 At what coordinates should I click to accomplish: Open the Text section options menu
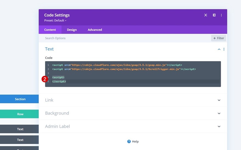(224, 49)
